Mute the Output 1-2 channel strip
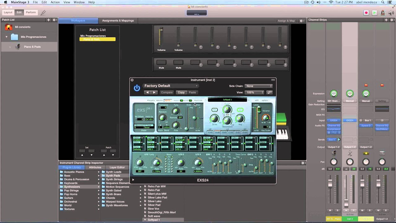The image size is (396, 223). [x=378, y=210]
